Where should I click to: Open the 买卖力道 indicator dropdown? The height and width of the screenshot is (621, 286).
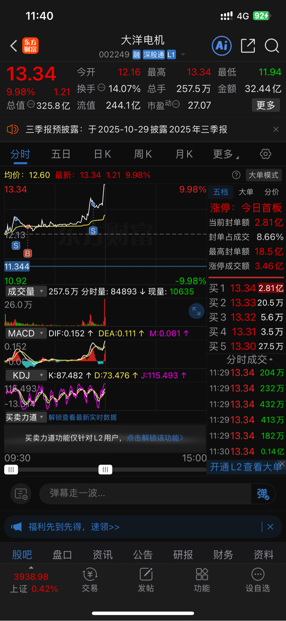click(x=26, y=417)
